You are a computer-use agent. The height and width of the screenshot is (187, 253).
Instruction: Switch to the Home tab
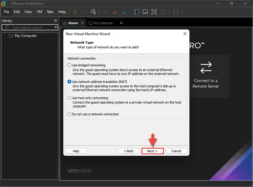[73, 23]
